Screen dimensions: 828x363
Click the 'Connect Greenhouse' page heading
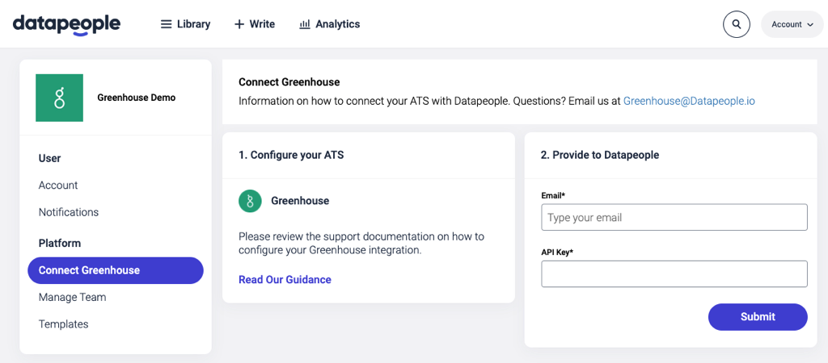[289, 82]
